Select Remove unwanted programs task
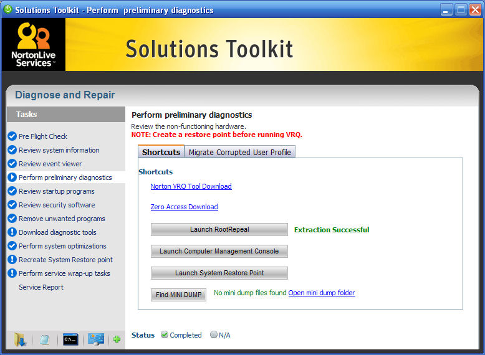This screenshot has width=485, height=355. click(62, 219)
